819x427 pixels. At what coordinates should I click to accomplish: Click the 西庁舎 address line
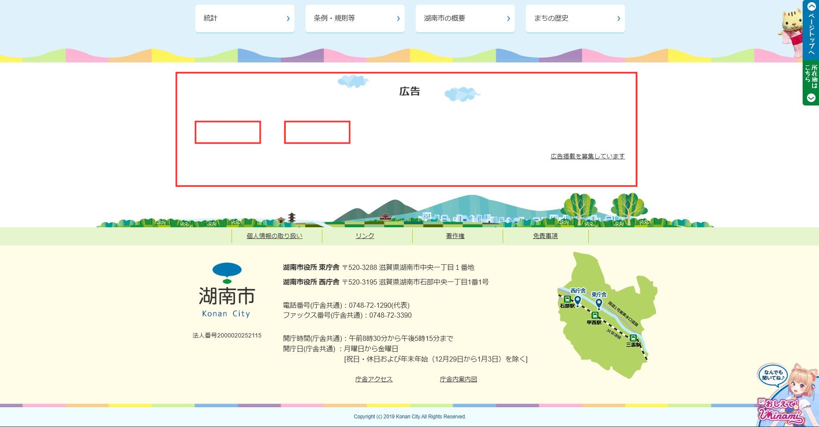click(386, 282)
